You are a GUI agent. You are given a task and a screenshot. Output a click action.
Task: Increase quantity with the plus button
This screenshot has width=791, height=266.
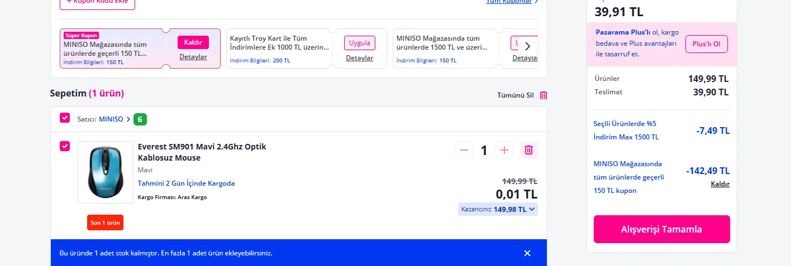pos(504,150)
